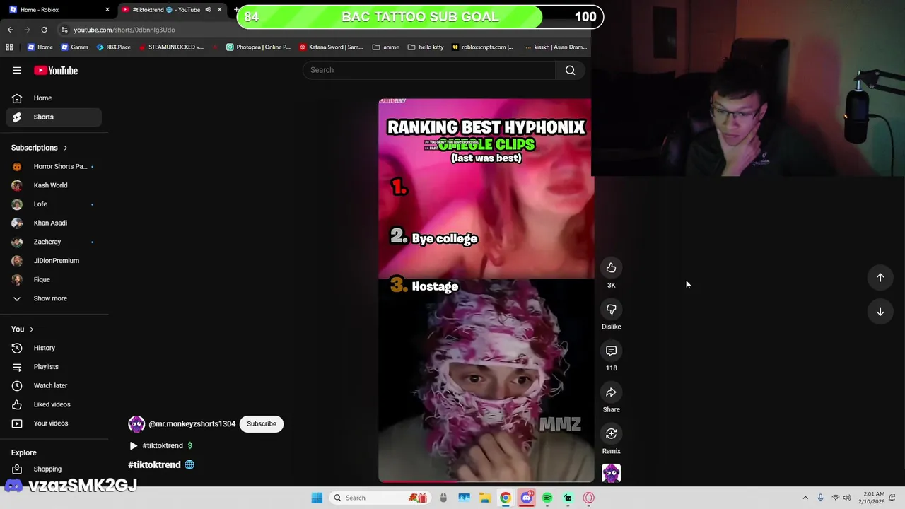Dislike the short

(x=611, y=310)
